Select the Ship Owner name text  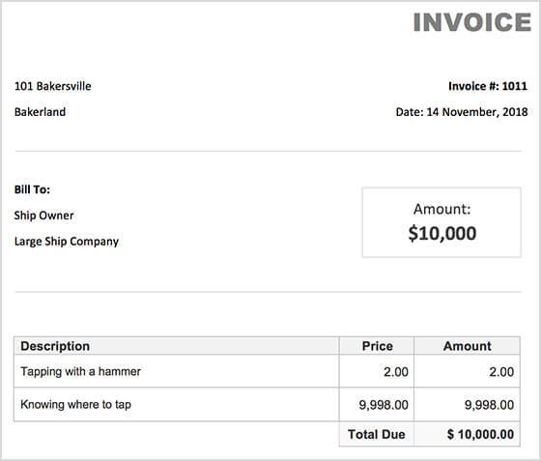43,216
